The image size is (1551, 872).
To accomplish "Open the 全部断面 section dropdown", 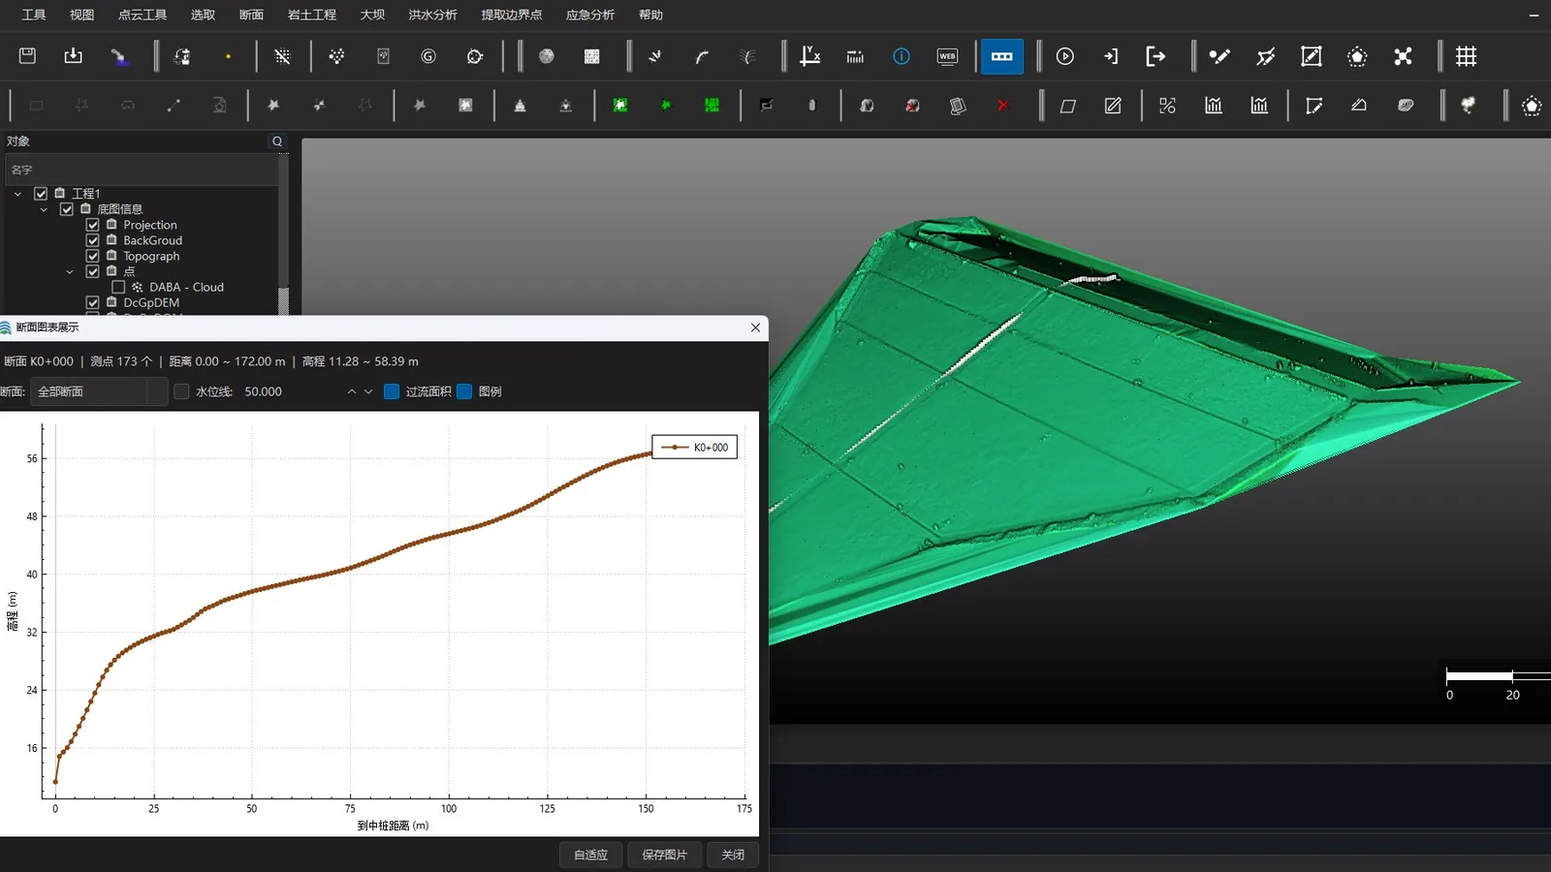I will (x=99, y=391).
